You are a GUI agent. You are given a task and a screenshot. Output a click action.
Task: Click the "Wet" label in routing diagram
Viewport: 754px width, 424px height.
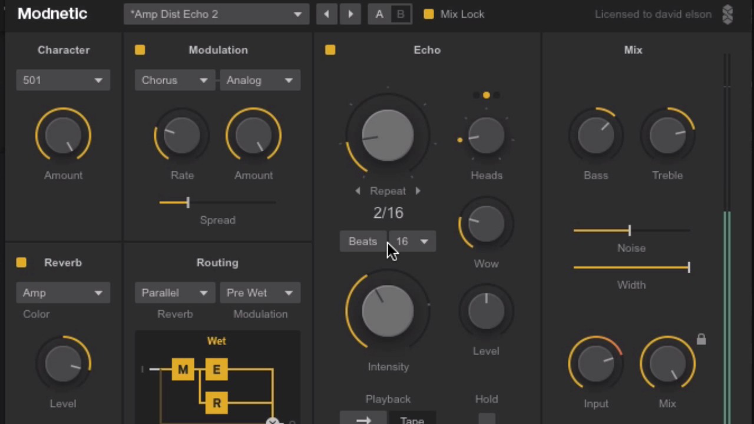click(216, 341)
